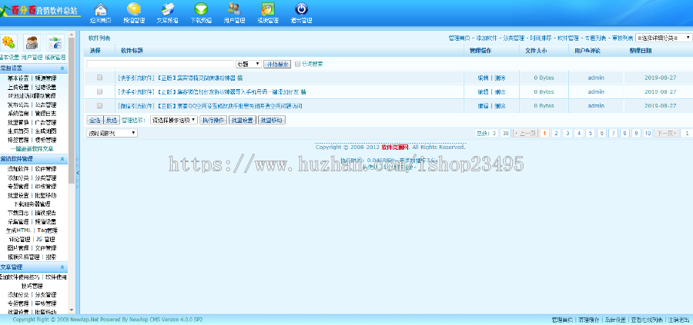Tick the checkbox for the QQ空间 row
This screenshot has height=325, width=693.
pos(99,106)
